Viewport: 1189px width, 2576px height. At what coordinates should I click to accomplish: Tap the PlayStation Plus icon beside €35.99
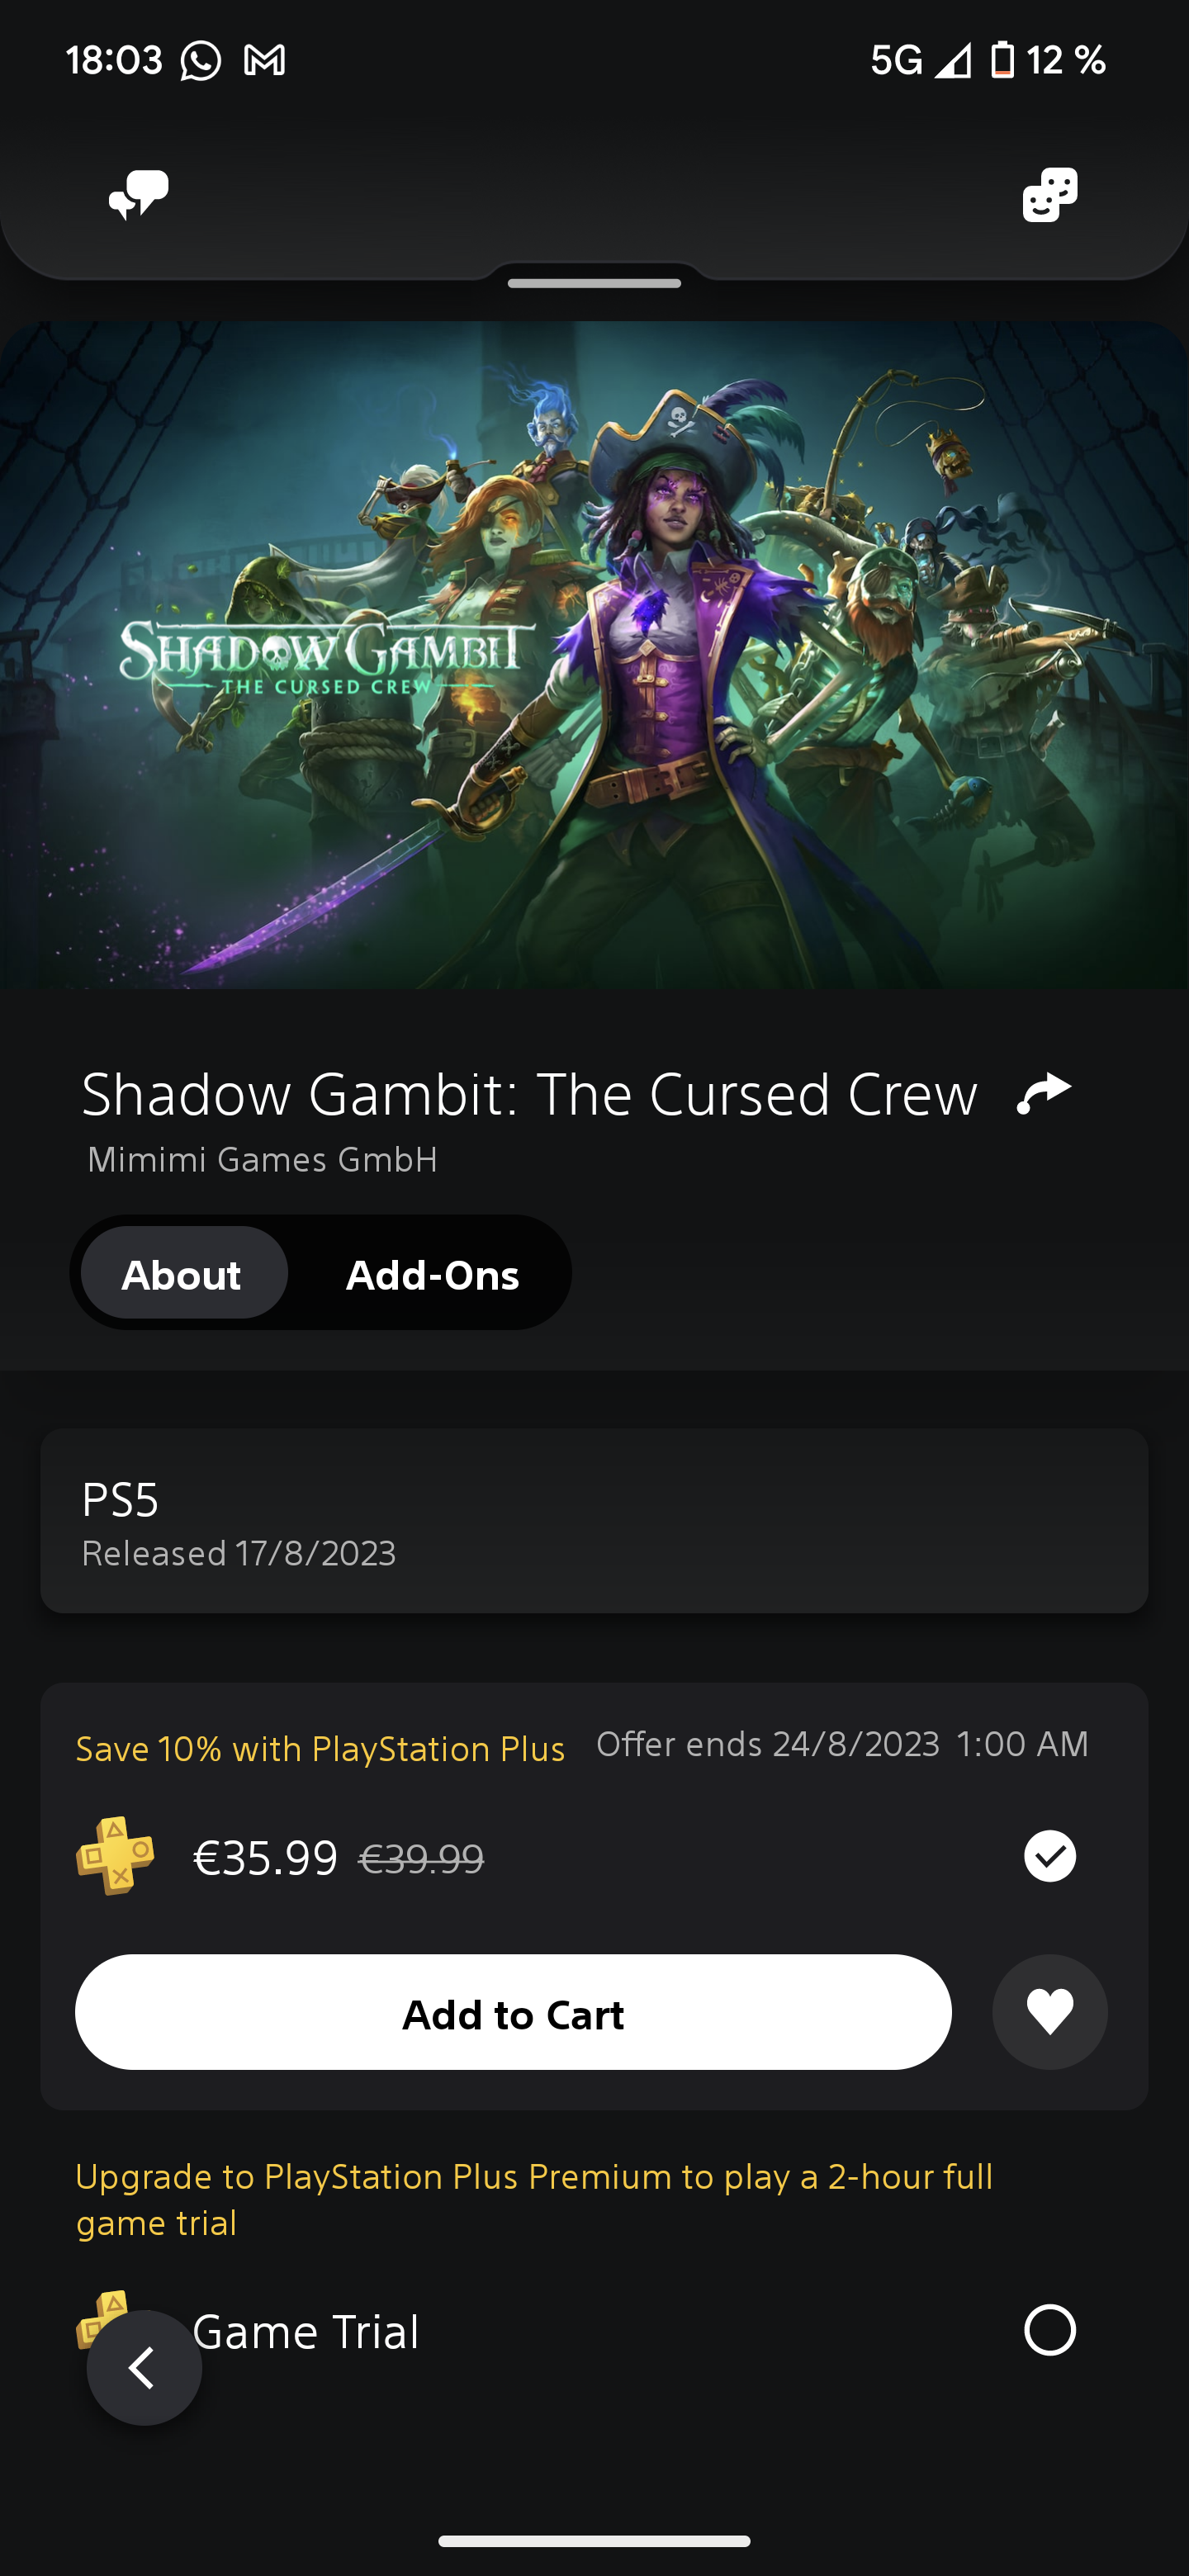pos(115,1856)
